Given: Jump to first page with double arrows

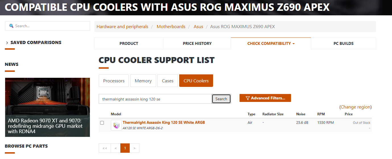Looking at the screenshot, I should tap(105, 148).
